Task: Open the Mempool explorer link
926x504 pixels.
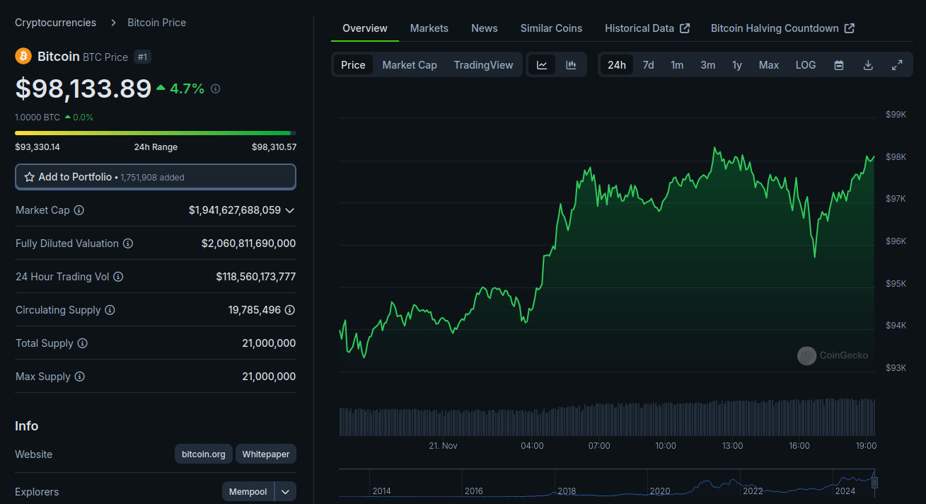Action: click(x=248, y=491)
